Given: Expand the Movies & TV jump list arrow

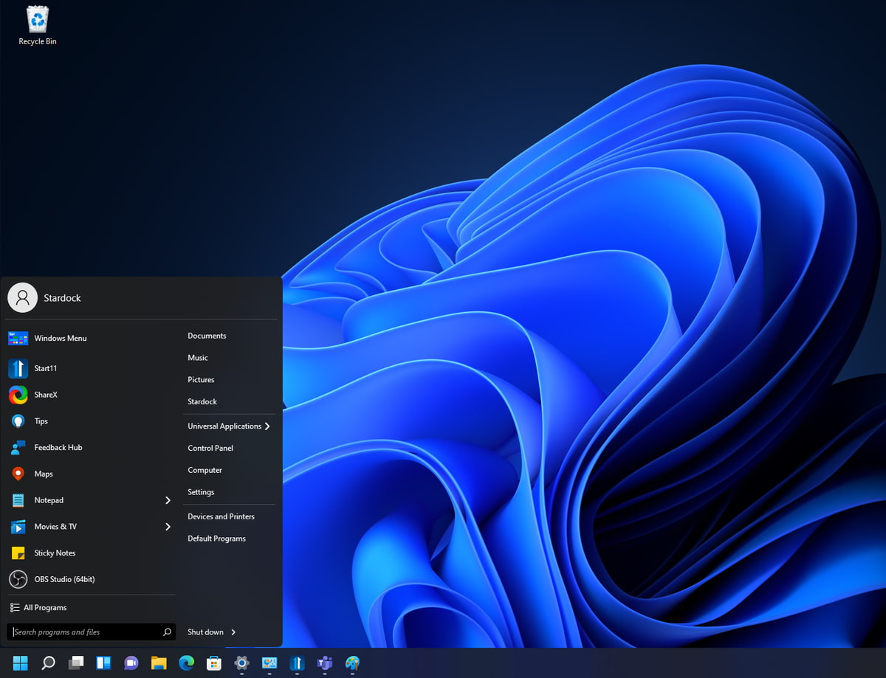Looking at the screenshot, I should pyautogui.click(x=168, y=527).
